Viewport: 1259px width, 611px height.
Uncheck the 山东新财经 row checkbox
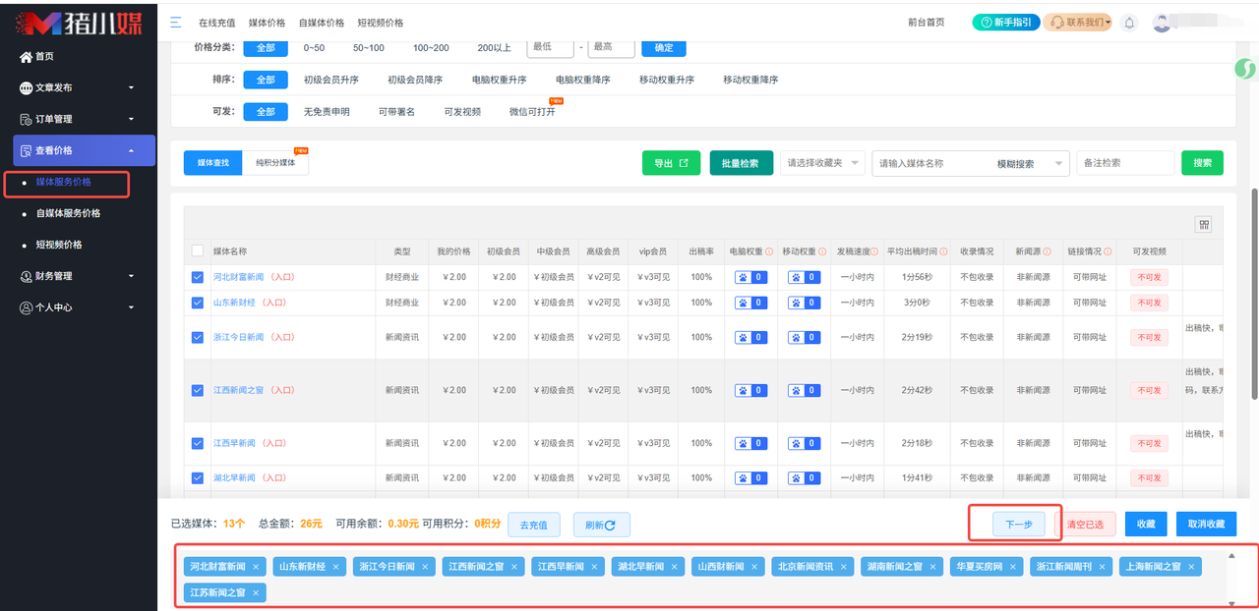pos(198,303)
